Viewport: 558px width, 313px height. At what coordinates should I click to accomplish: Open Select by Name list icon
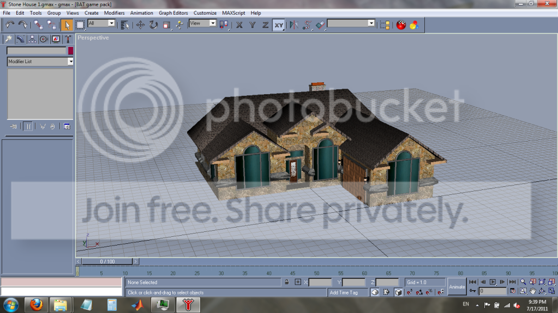coord(124,25)
